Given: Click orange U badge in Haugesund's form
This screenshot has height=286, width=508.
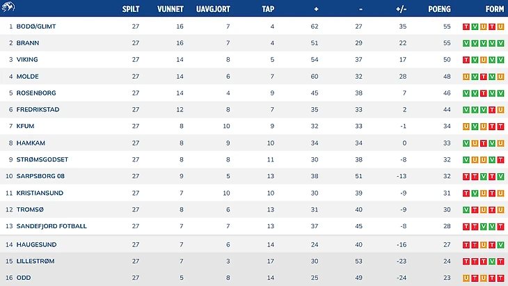Looking at the screenshot, I should pos(483,244).
